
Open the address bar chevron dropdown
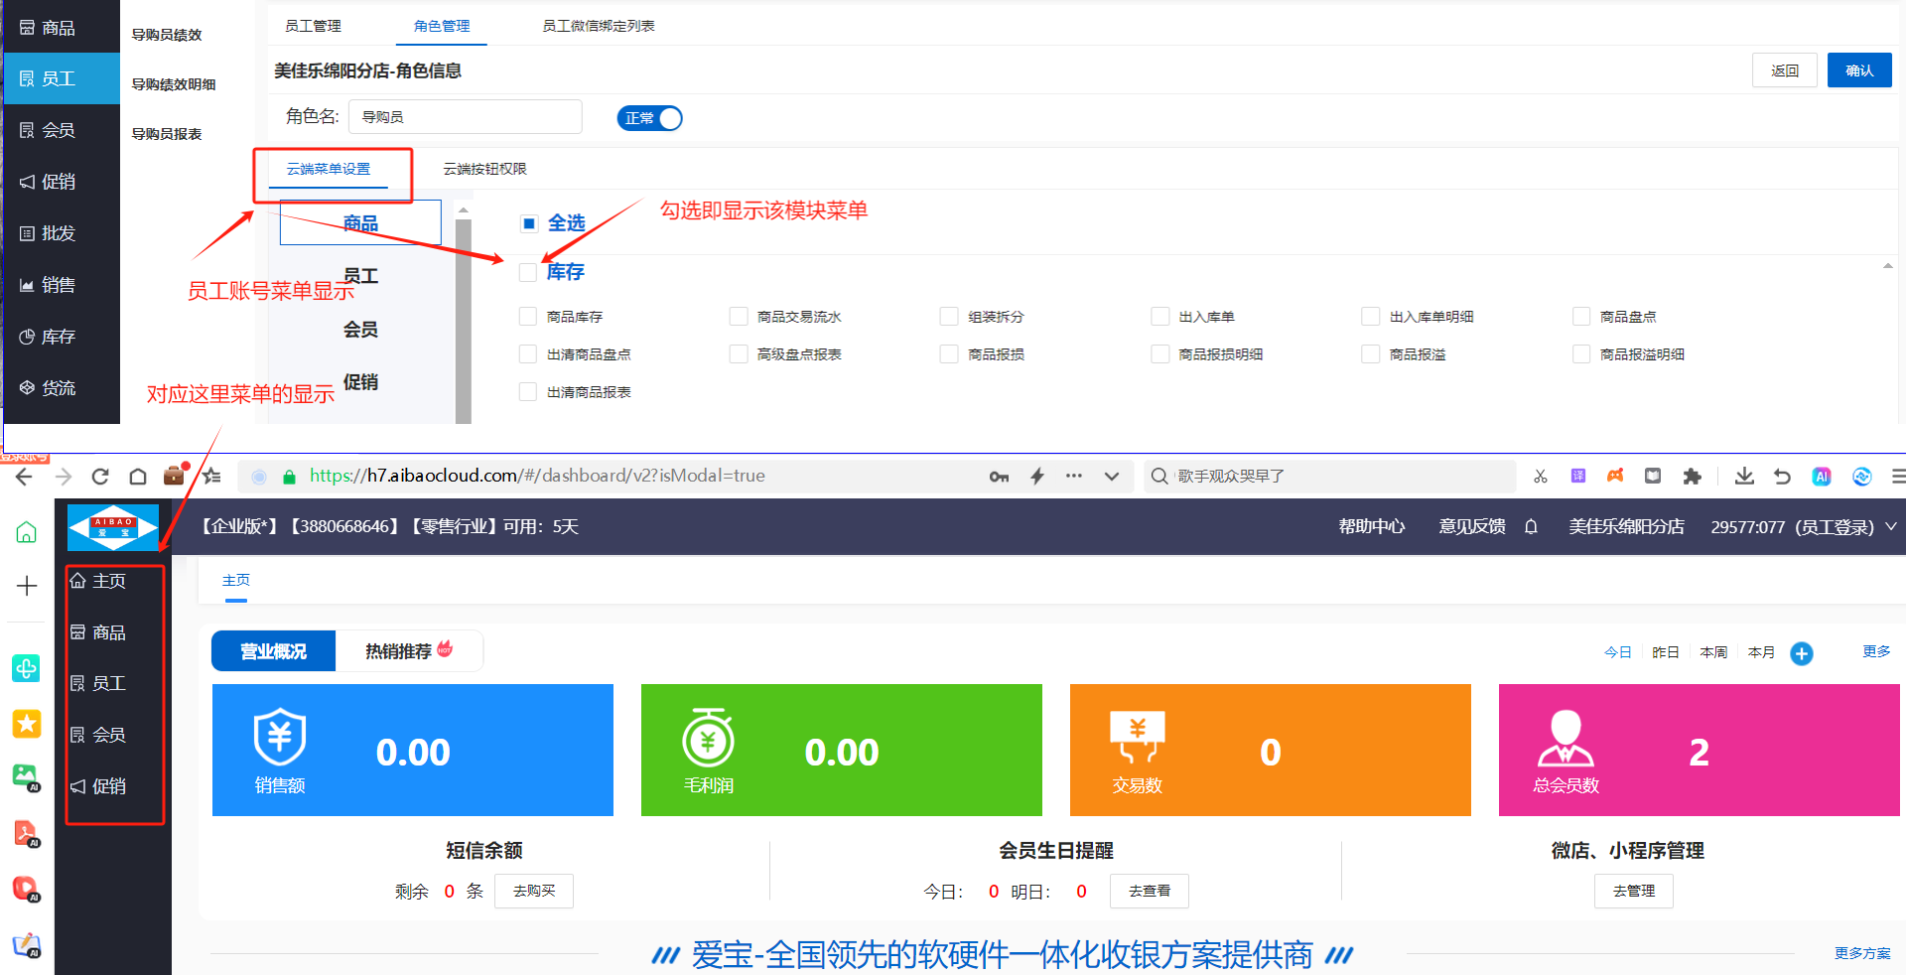pyautogui.click(x=1112, y=477)
